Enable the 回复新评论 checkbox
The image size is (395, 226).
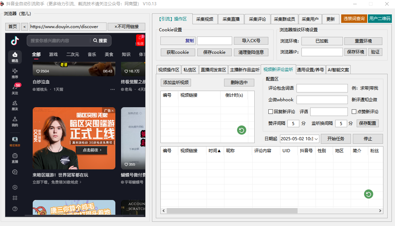(271, 111)
